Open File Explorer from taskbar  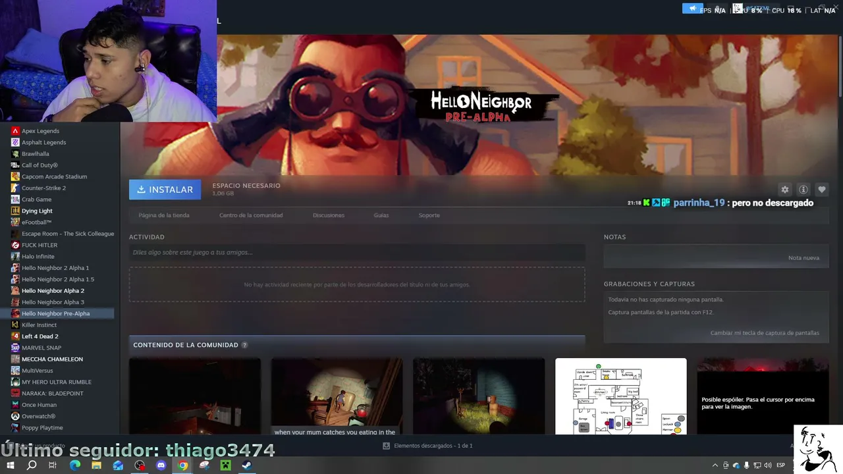coord(96,465)
